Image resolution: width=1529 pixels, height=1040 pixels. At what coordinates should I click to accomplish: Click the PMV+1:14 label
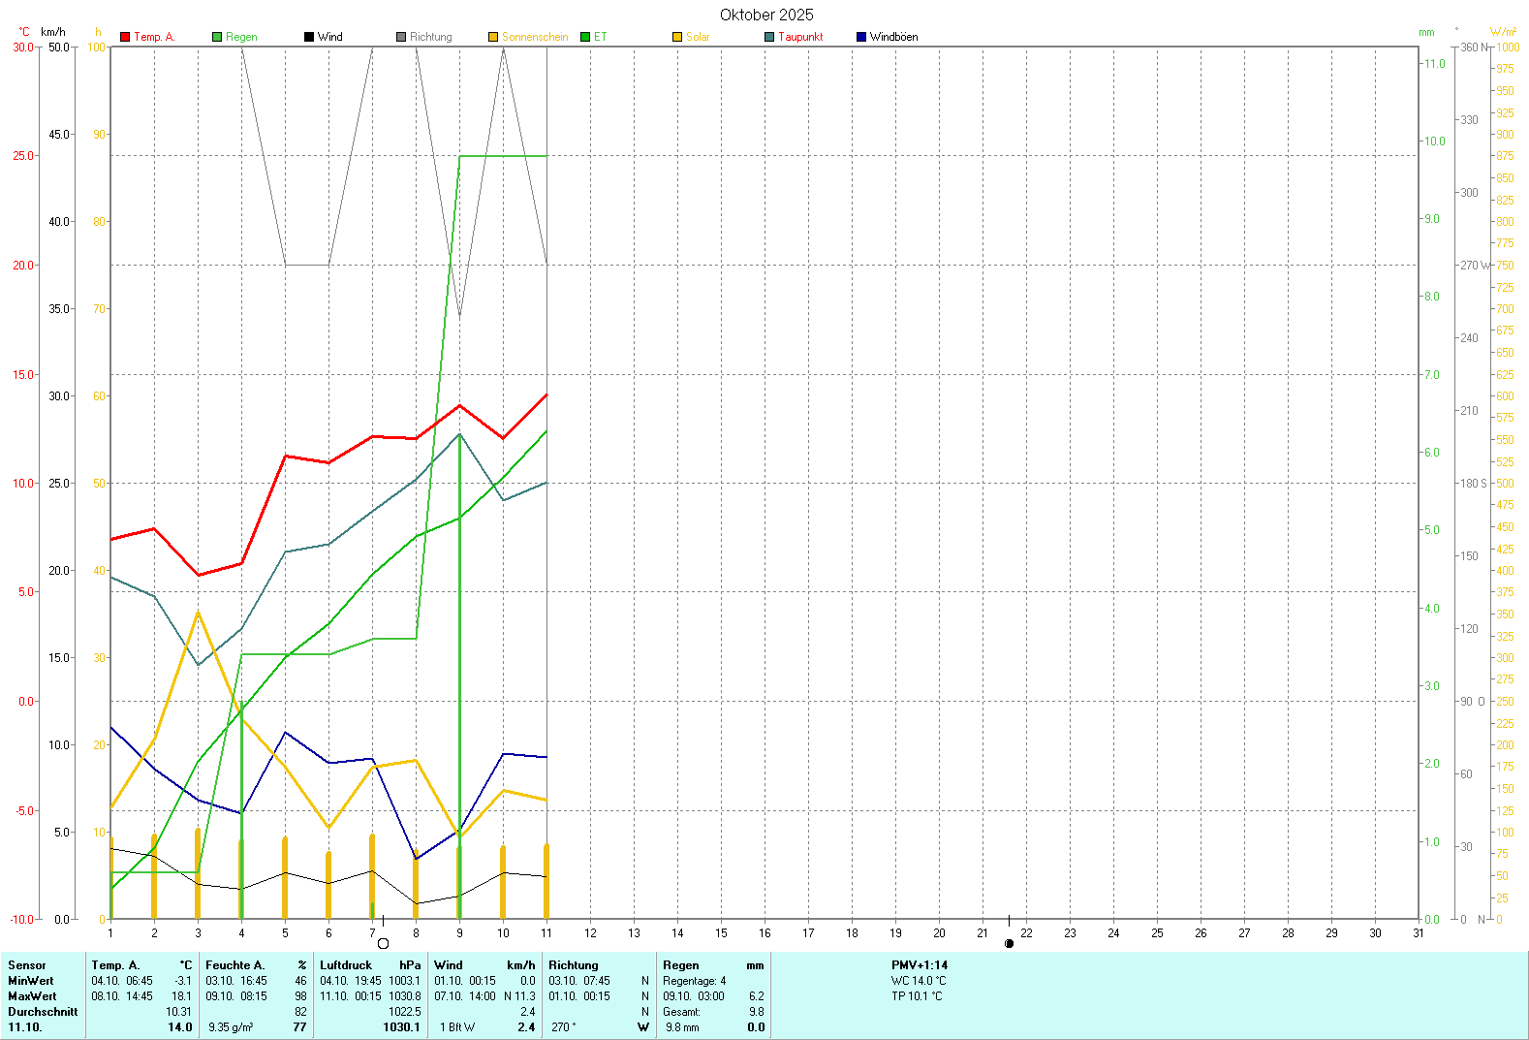pyautogui.click(x=920, y=965)
